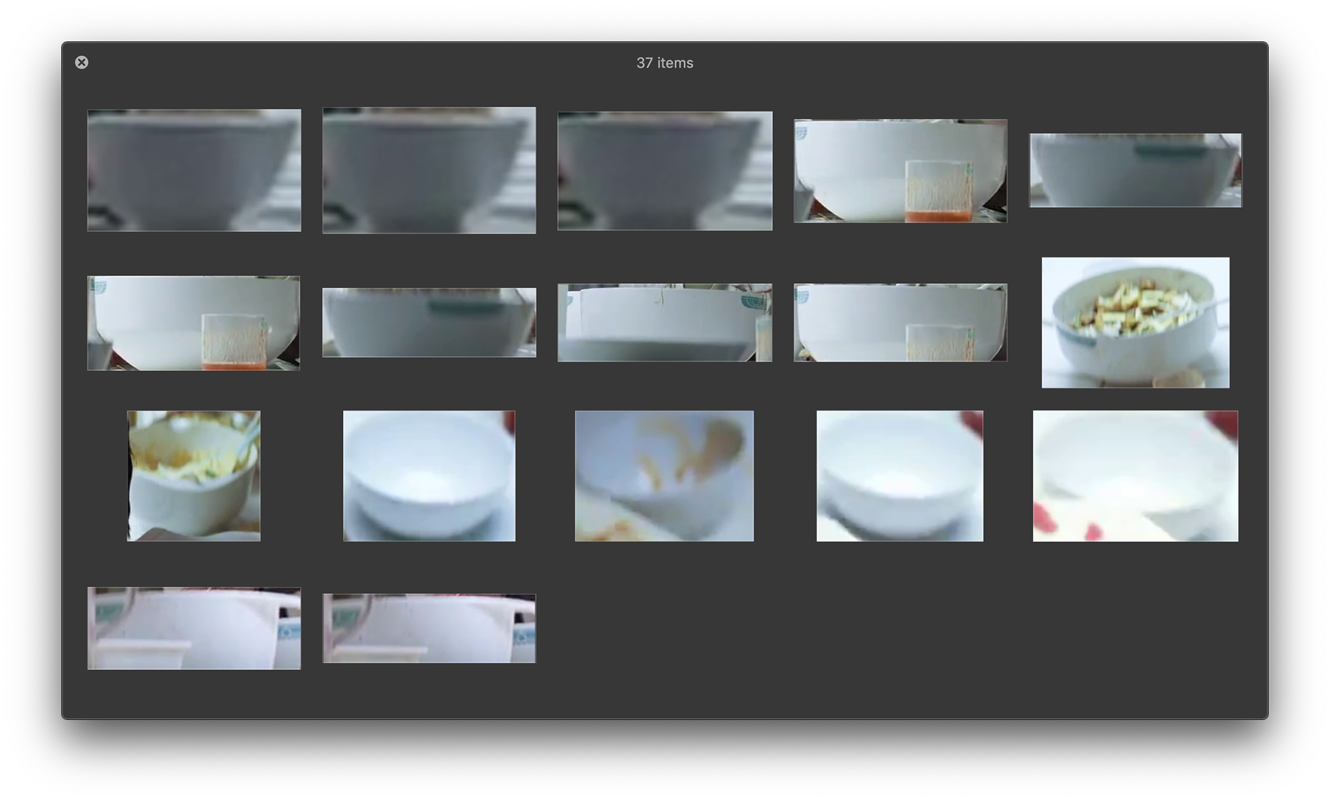Select the '37 items' title text

tap(664, 63)
